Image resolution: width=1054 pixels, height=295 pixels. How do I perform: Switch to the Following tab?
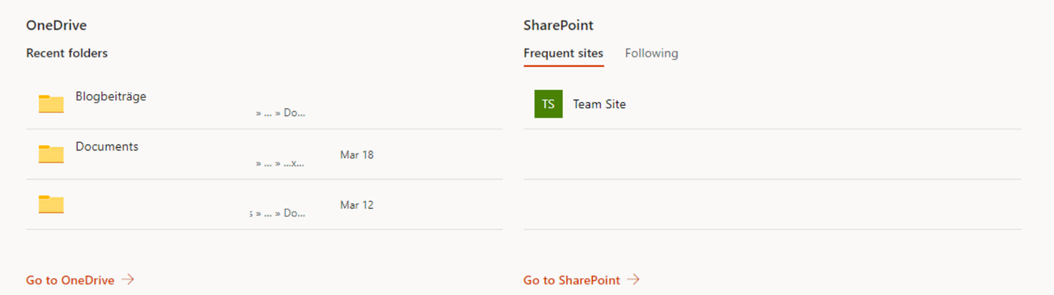click(651, 53)
